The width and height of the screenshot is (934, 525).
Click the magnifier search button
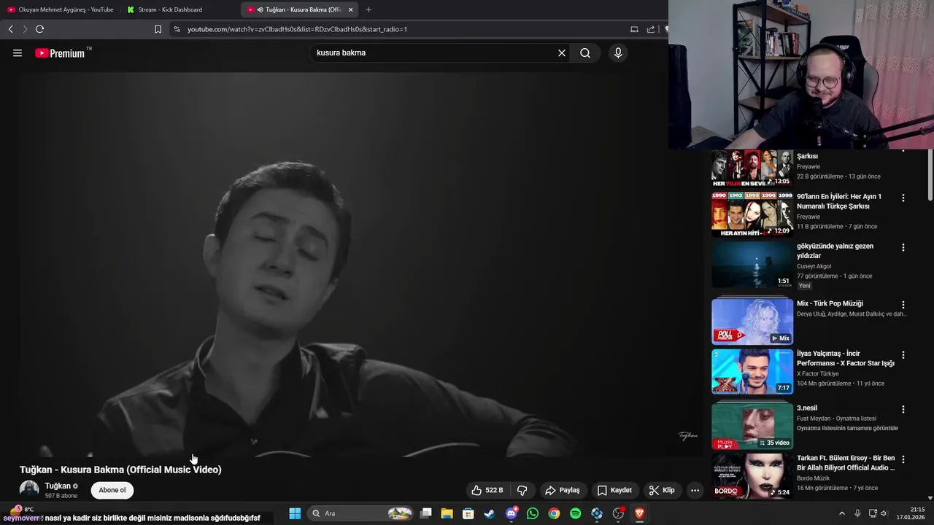point(585,52)
